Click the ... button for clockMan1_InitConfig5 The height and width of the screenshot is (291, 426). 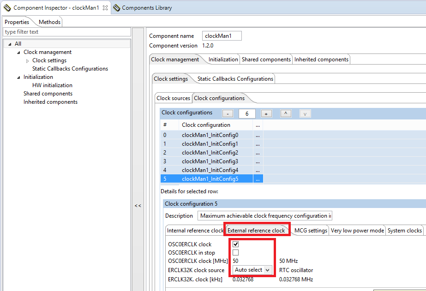(258, 179)
